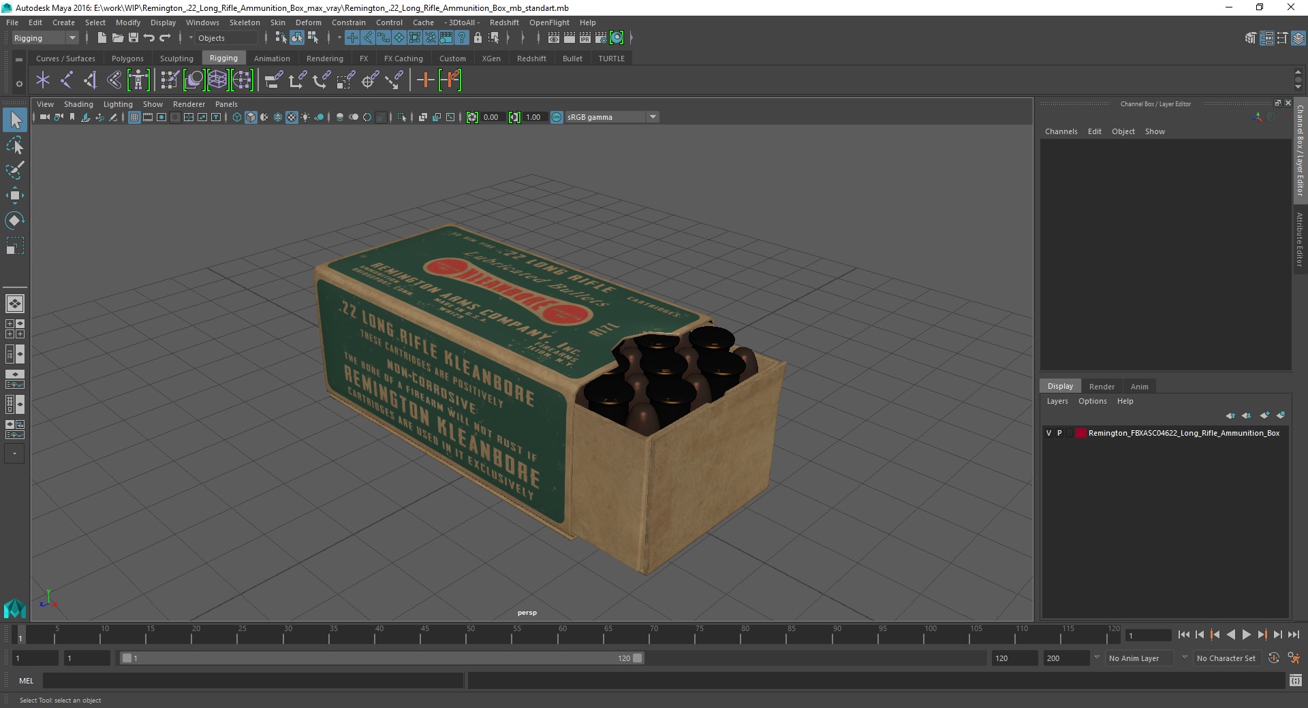Open the Layers menu in Layer Editor

point(1057,401)
